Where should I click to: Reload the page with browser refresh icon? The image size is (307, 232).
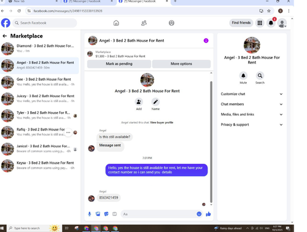(x=19, y=11)
